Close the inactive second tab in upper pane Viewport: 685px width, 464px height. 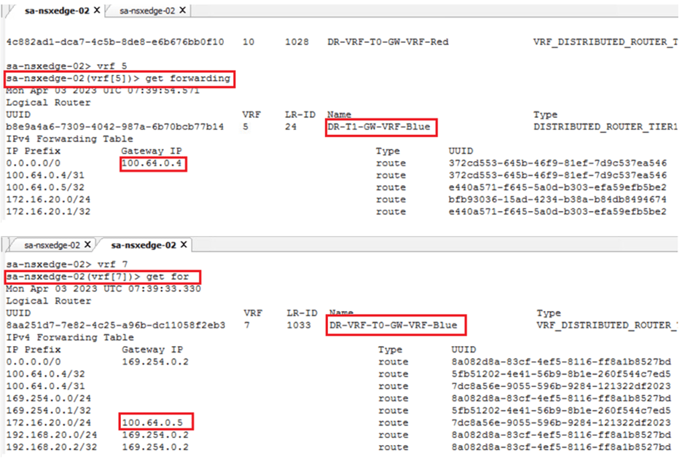click(x=182, y=10)
